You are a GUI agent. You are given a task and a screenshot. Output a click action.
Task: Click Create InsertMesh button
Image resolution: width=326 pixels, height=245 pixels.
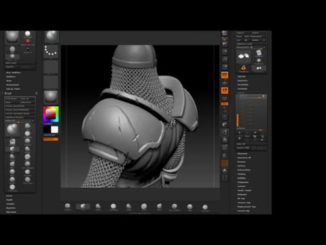(x=20, y=106)
